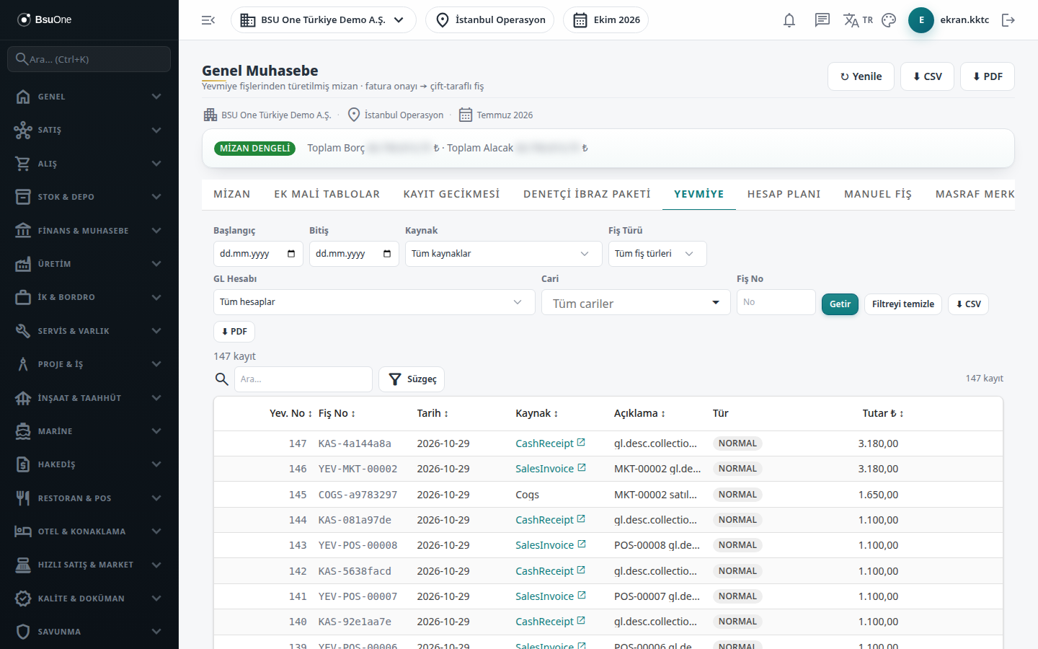Click the PDF export button below filters

[234, 332]
